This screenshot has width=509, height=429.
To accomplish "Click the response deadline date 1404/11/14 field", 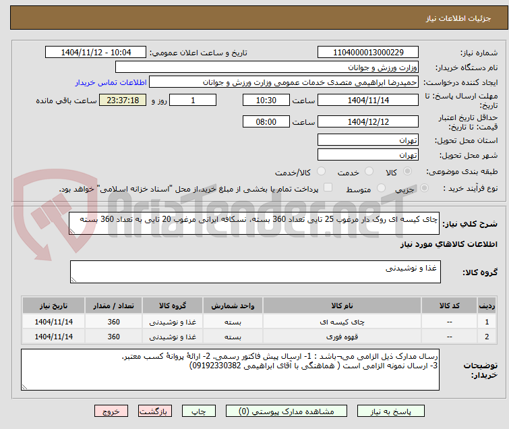I will point(368,100).
